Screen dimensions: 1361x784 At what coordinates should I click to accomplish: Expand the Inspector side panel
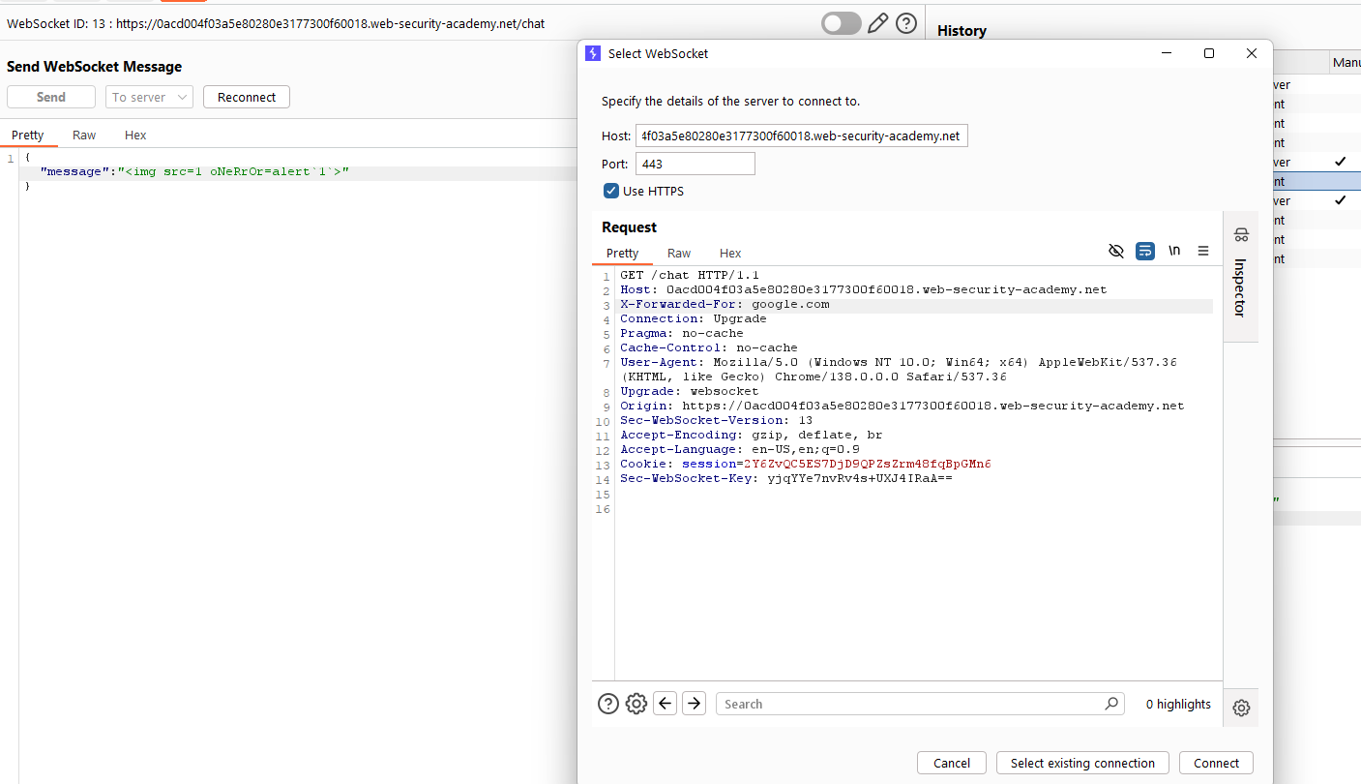(x=1241, y=276)
